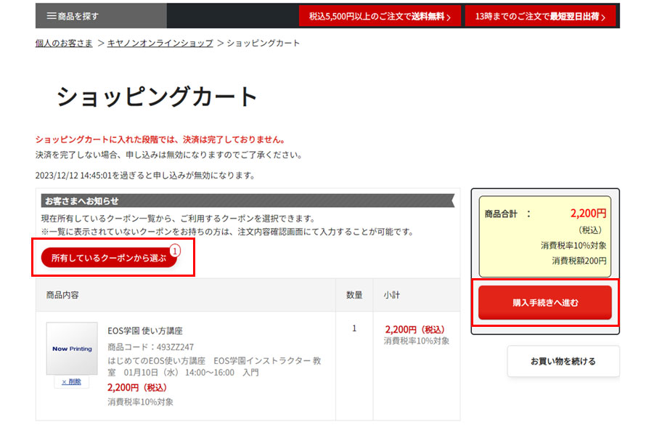Click お買い物を続ける to continue shopping
Image resolution: width=662 pixels, height=430 pixels.
tap(563, 361)
